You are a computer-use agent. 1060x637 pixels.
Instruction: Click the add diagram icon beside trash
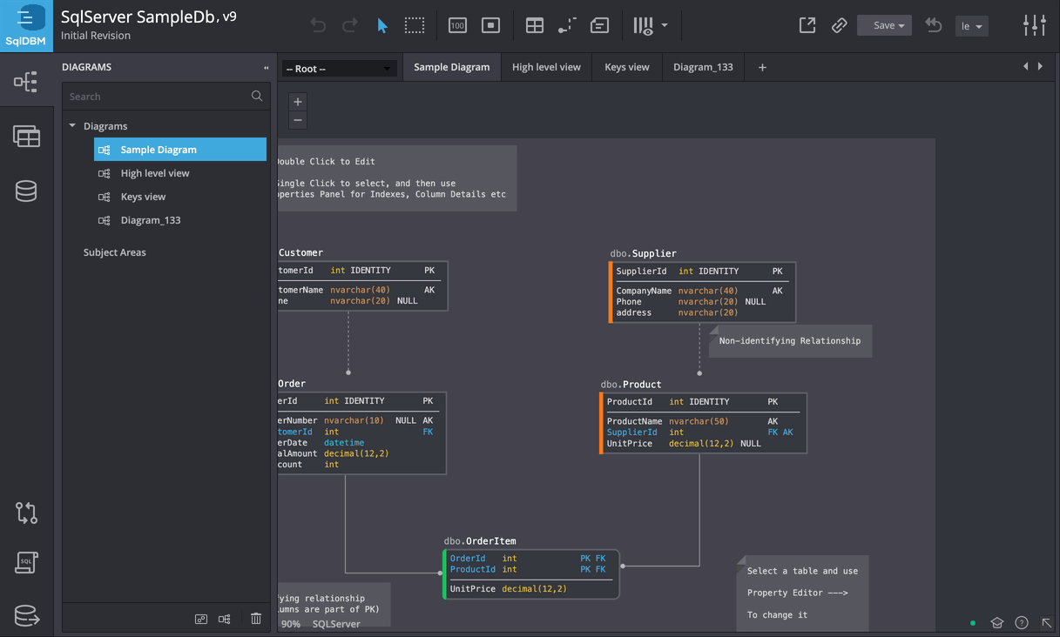[x=225, y=619]
